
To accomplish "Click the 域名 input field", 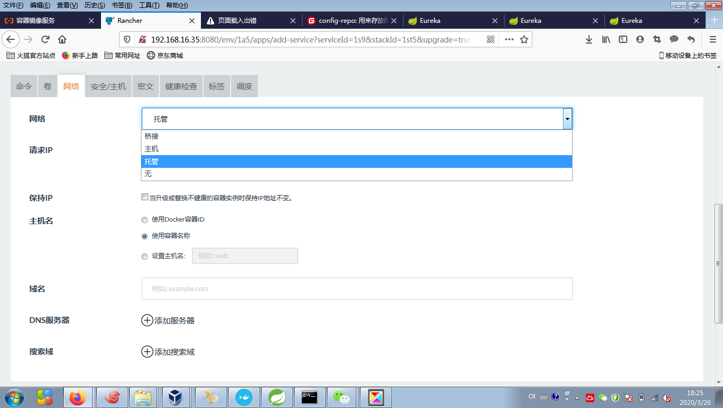I will coord(357,288).
